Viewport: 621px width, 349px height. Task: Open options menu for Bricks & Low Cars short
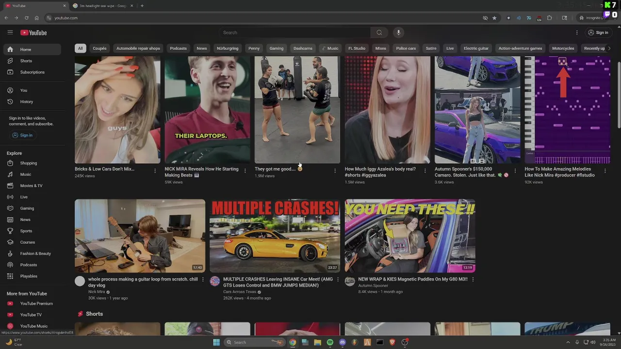[x=155, y=171]
